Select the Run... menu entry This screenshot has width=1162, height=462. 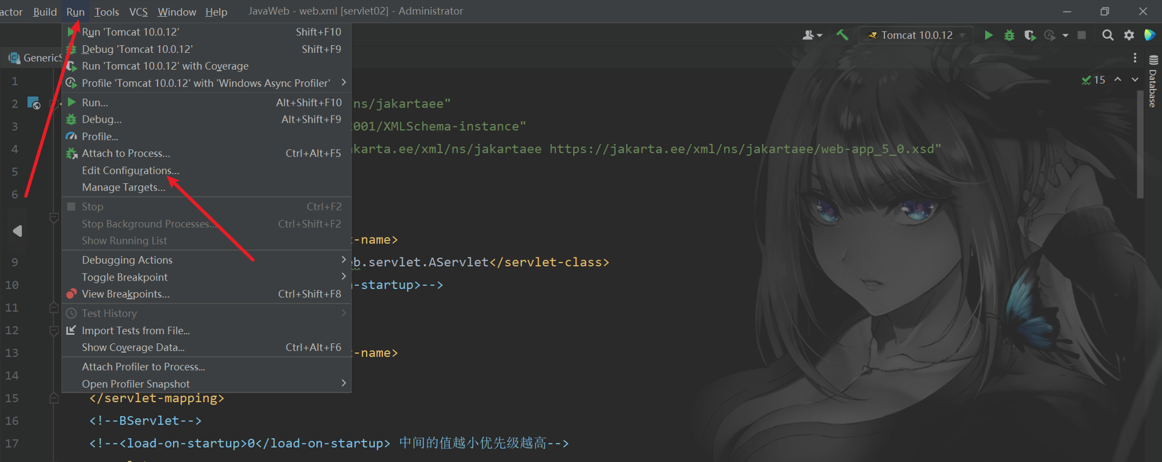click(207, 102)
